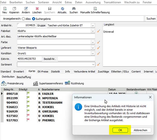Select the Alles radio button
Screen dimensions: 157x140
23,19
